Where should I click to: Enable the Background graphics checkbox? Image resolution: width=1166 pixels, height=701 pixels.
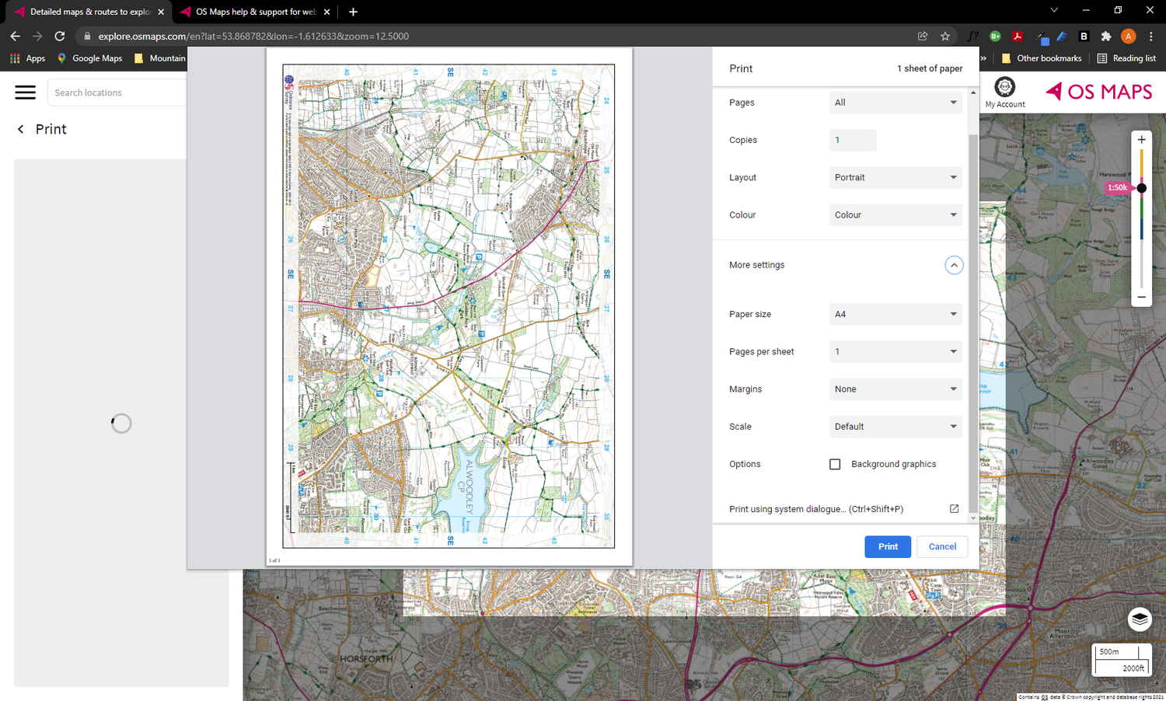835,464
